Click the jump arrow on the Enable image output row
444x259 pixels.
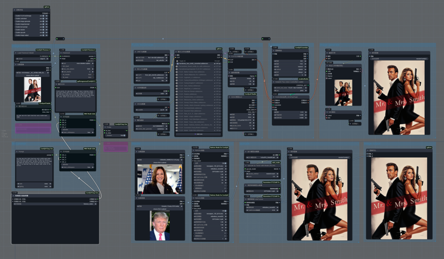tap(47, 35)
